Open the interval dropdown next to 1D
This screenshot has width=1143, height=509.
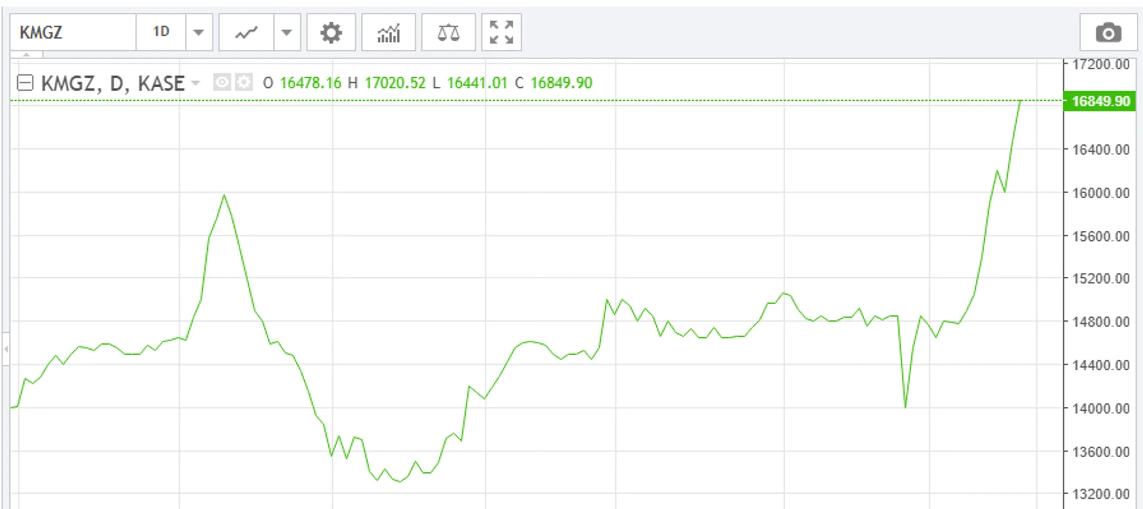click(199, 33)
